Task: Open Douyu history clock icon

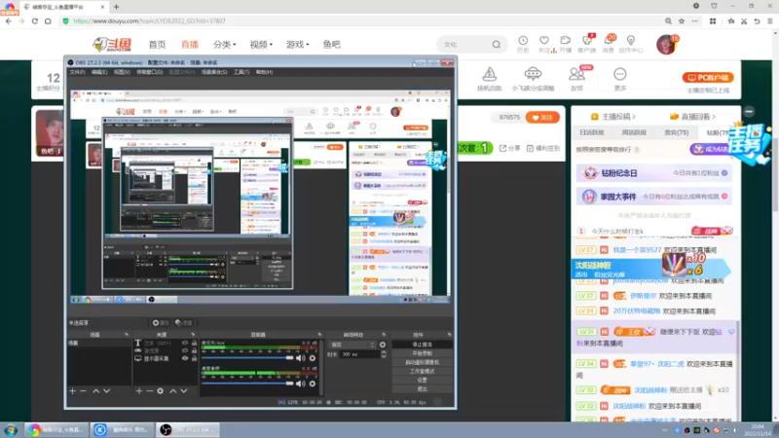Action: tap(523, 41)
